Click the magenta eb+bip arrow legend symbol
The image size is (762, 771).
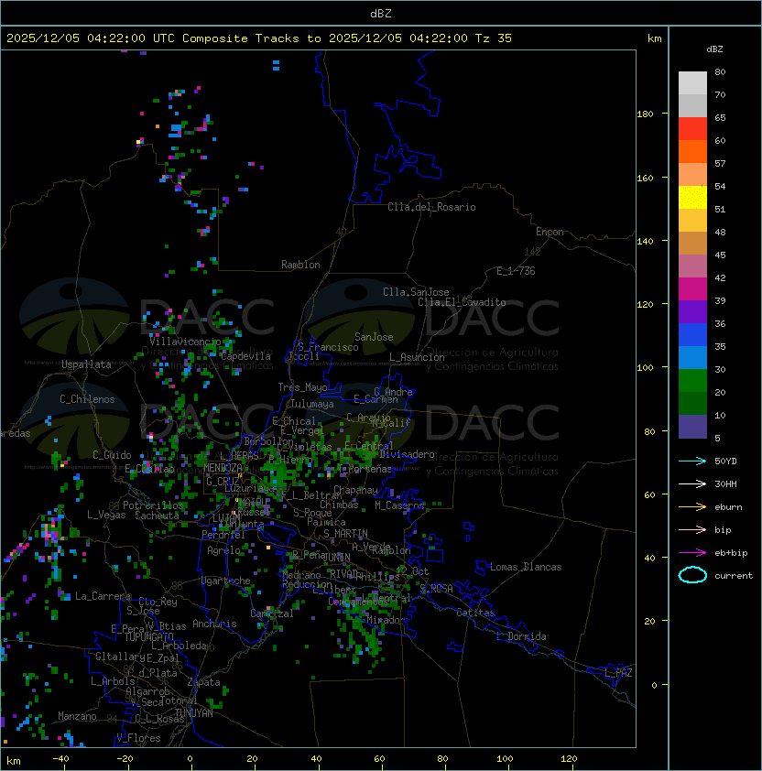coord(692,553)
